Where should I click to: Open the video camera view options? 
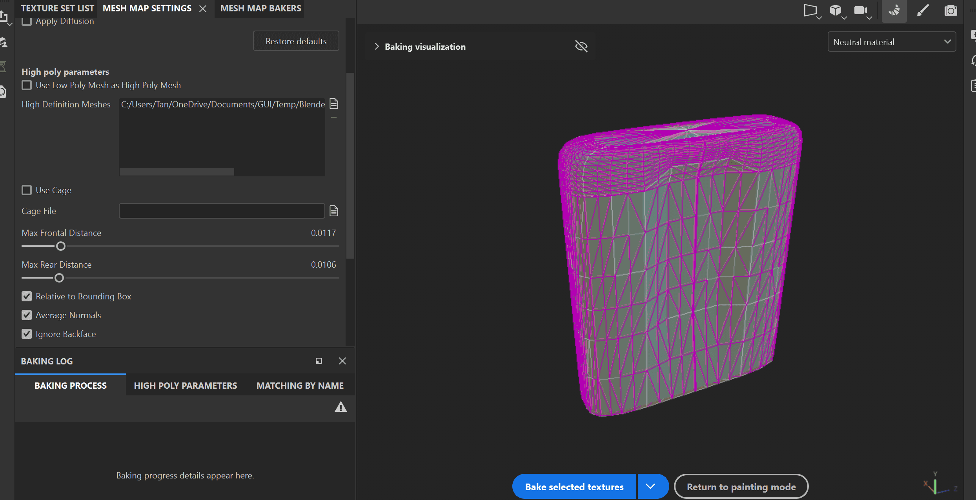(863, 11)
